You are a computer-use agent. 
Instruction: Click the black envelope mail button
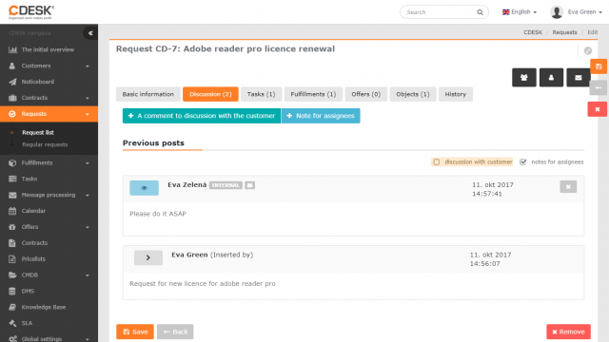click(579, 78)
